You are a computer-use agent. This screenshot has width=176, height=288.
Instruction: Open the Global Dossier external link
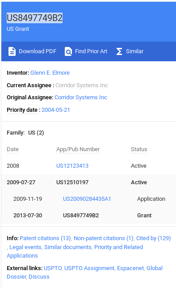84,272
